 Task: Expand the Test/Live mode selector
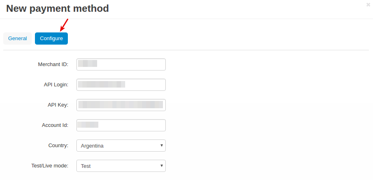tap(121, 166)
